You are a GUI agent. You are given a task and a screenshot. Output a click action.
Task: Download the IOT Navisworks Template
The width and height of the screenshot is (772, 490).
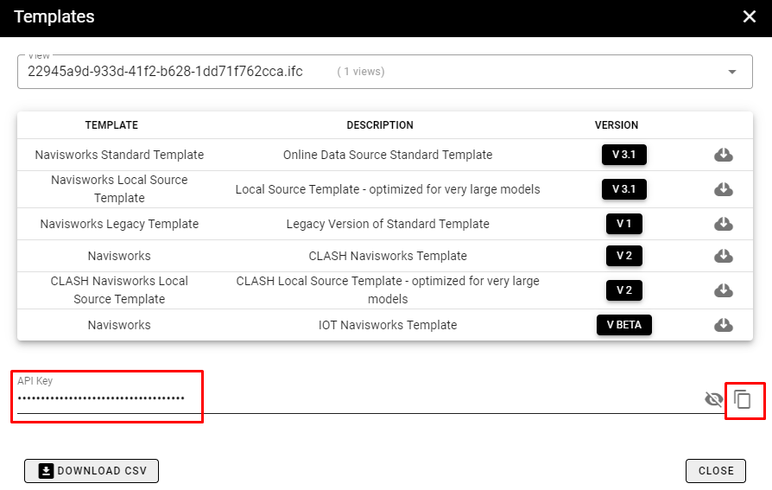(724, 325)
